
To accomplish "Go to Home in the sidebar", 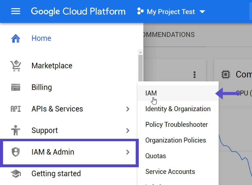I will pyautogui.click(x=41, y=38).
